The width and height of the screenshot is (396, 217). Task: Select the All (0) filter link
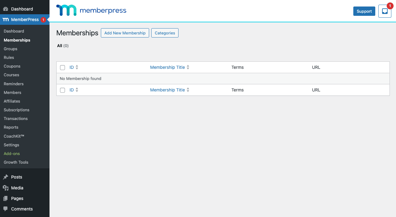pos(63,46)
